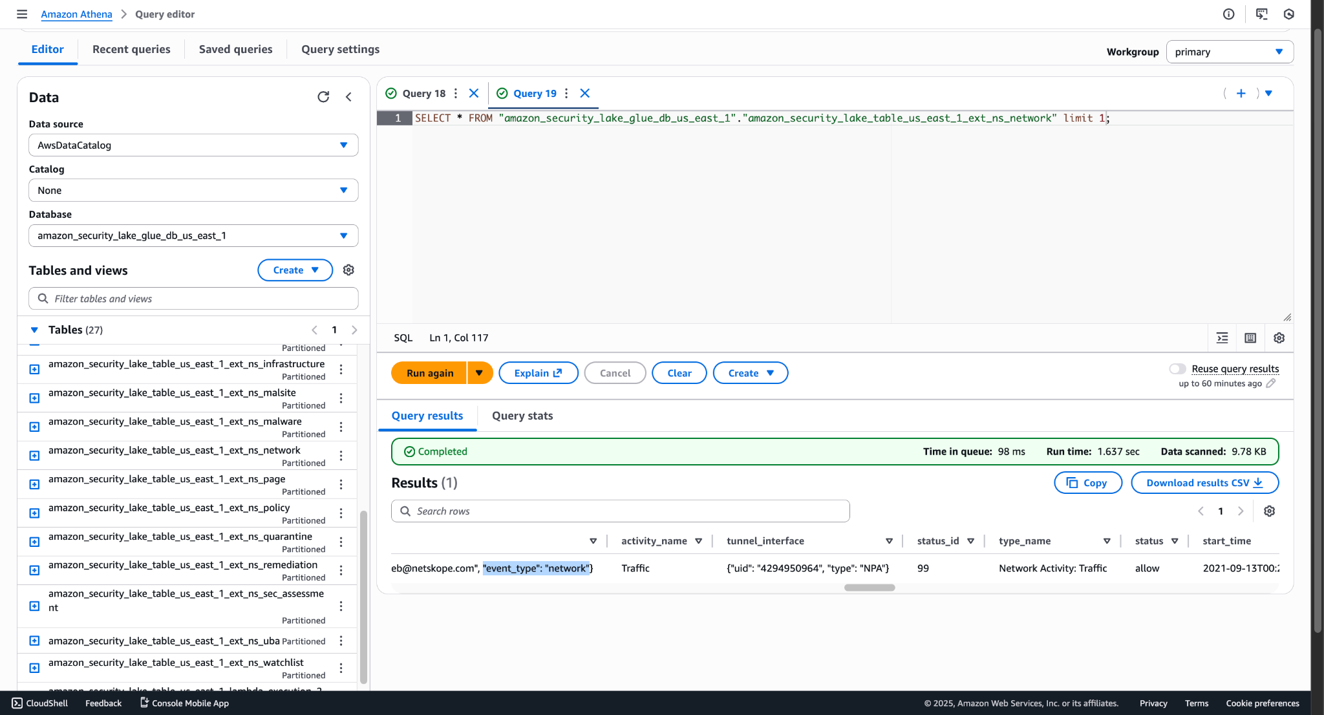Open the info panel icon
1324x715 pixels.
pyautogui.click(x=1229, y=14)
